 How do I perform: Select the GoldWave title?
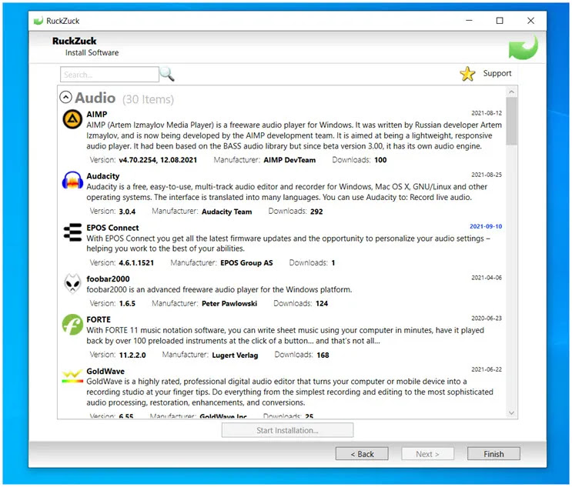(x=105, y=372)
